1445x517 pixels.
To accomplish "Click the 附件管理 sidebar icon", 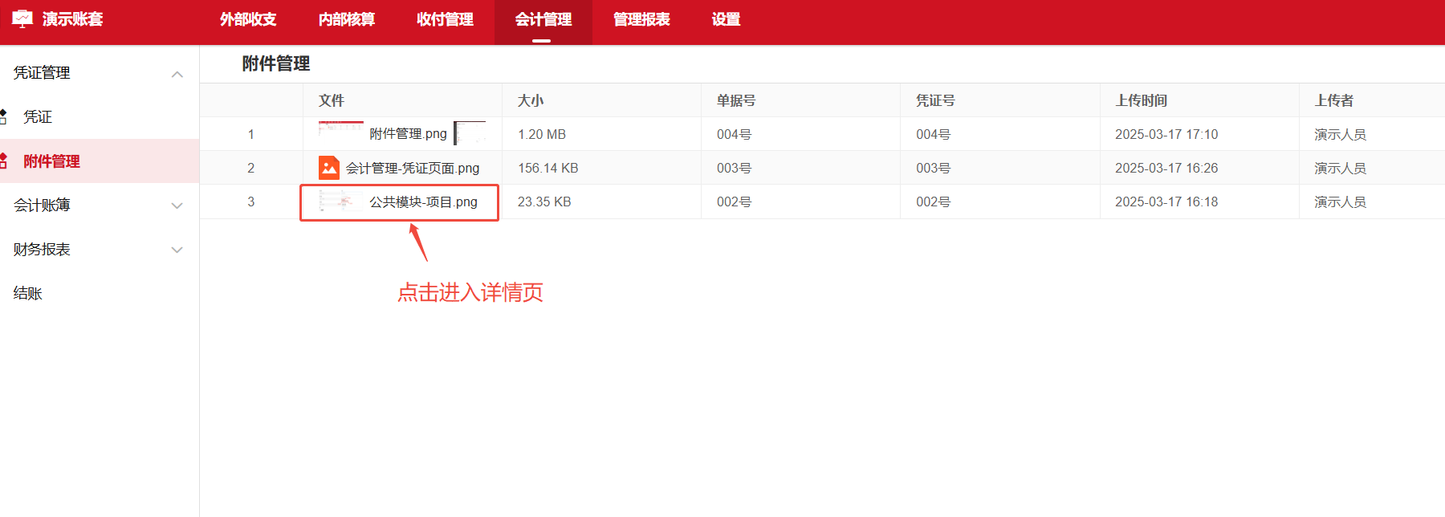I will pyautogui.click(x=4, y=161).
